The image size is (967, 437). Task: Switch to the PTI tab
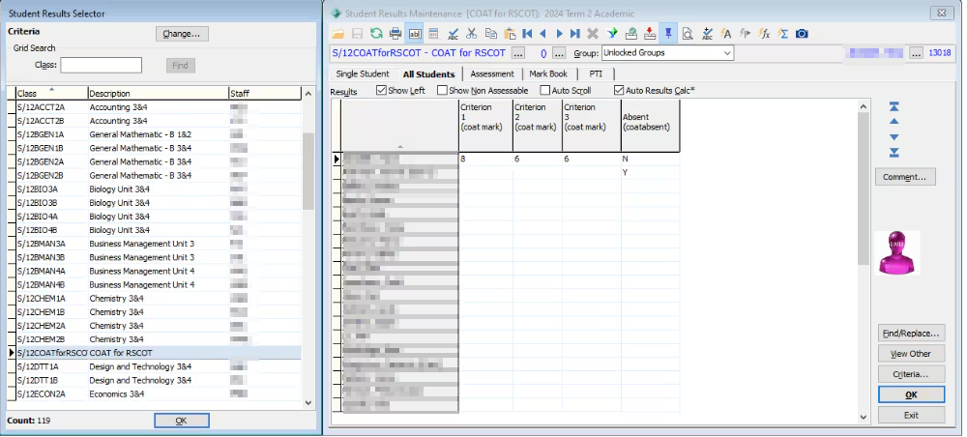pos(596,74)
